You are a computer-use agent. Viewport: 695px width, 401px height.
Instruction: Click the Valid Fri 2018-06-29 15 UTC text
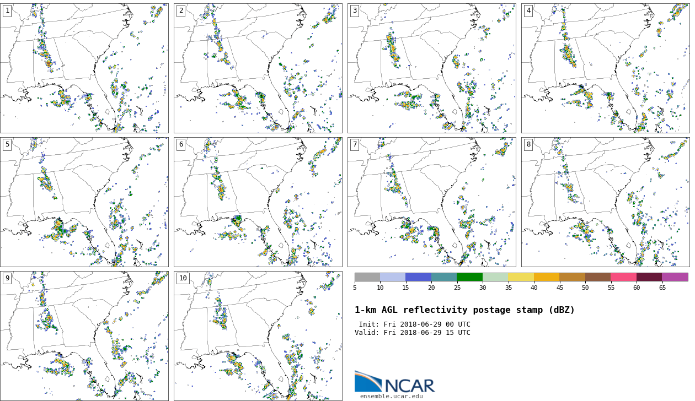coord(413,333)
